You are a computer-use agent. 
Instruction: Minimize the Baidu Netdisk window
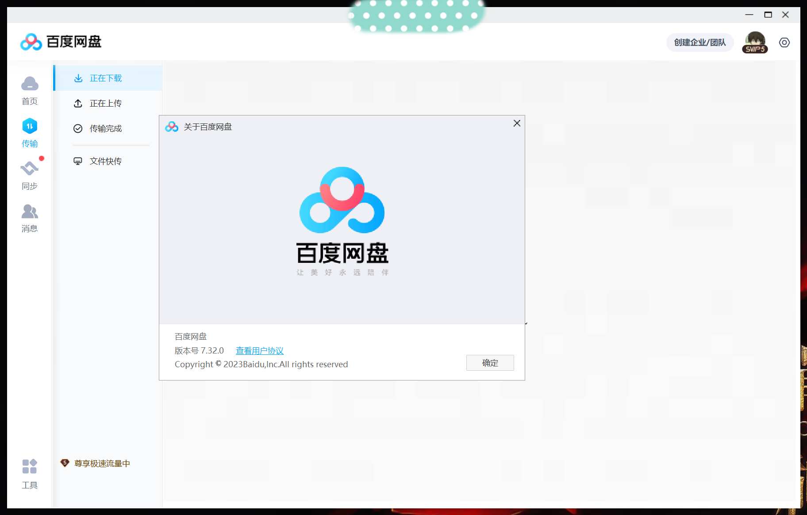click(x=749, y=15)
